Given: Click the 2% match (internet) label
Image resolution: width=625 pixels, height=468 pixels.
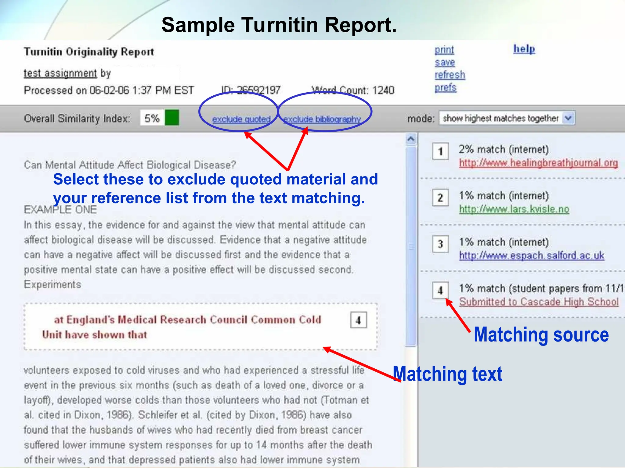Looking at the screenshot, I should (504, 149).
